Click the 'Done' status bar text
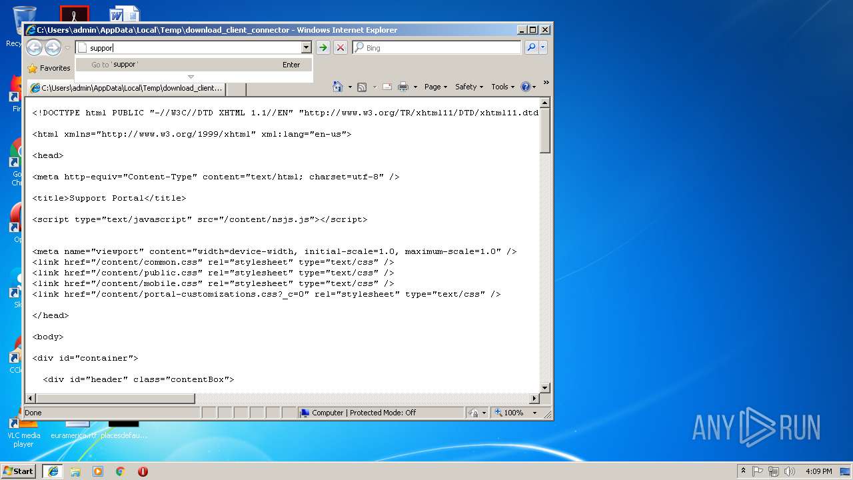853x480 pixels. point(33,413)
